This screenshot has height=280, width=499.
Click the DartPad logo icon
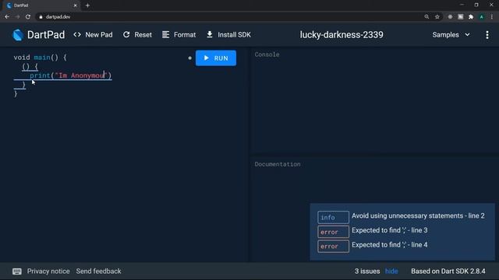[18, 35]
